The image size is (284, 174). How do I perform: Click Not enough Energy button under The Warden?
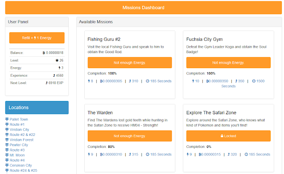pos(130,136)
